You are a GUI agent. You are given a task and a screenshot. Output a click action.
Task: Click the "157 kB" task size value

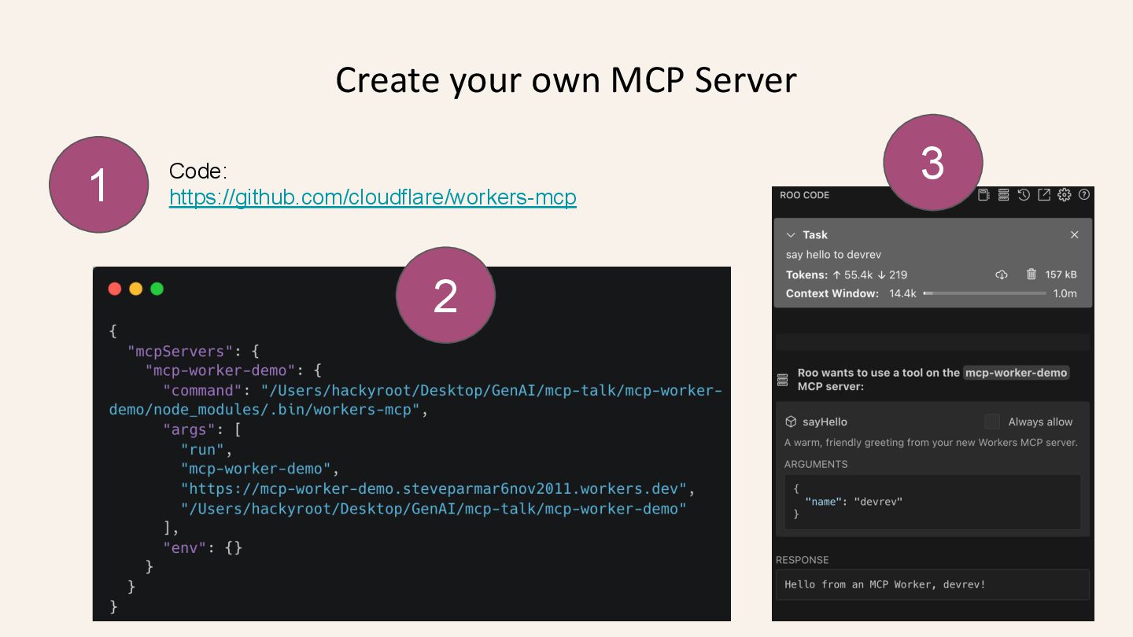click(1061, 274)
